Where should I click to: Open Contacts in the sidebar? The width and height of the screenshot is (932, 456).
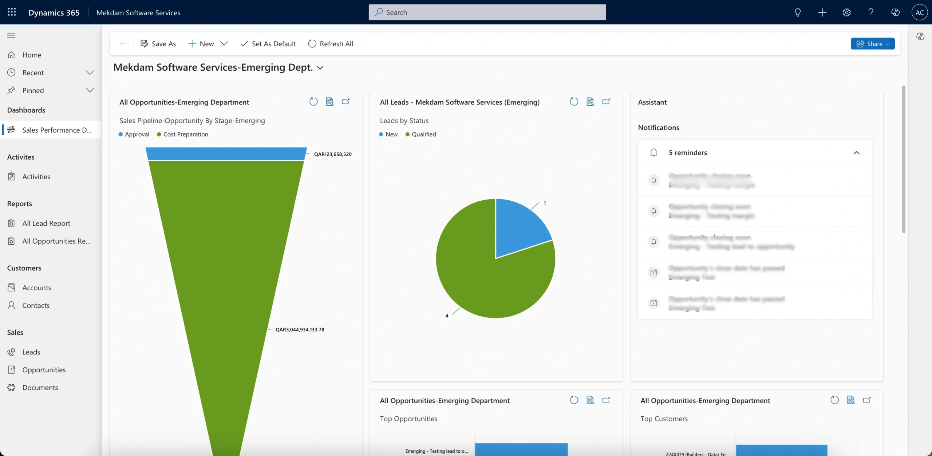(x=51, y=306)
